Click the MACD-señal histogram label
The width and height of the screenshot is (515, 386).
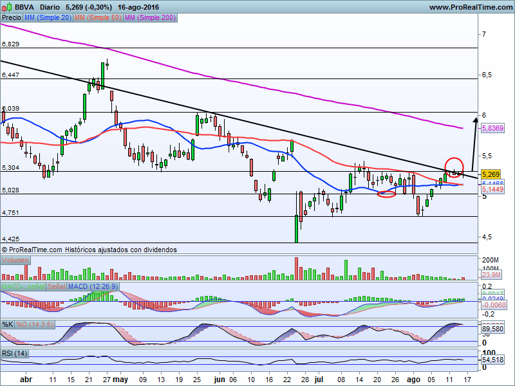click(x=23, y=286)
